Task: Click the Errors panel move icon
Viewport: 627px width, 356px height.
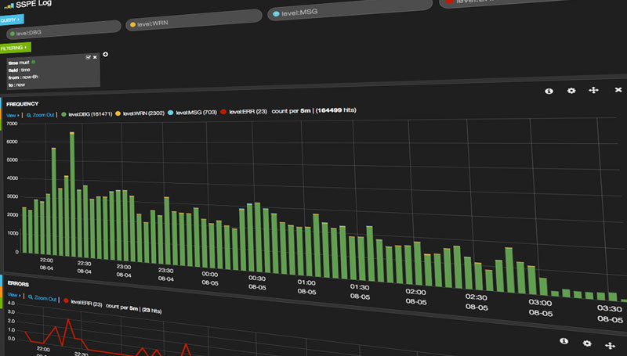Action: tap(611, 346)
